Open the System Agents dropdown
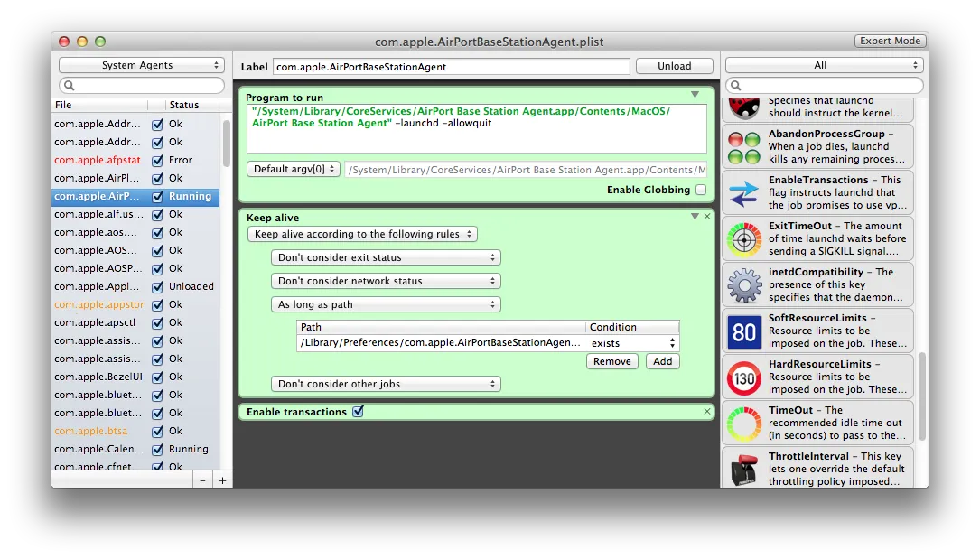The image size is (980, 559). pyautogui.click(x=141, y=65)
